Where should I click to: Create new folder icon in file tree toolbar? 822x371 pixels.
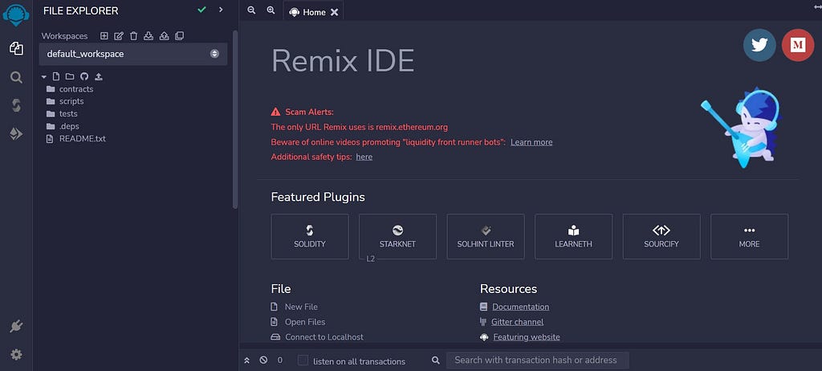(x=70, y=76)
